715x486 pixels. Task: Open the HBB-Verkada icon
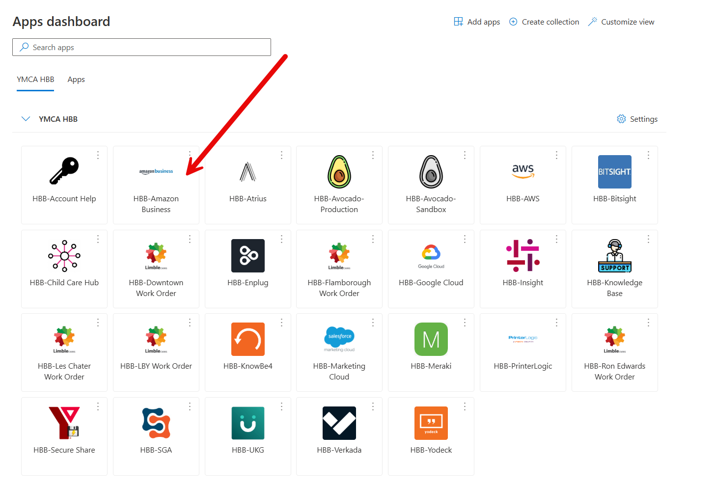pos(339,423)
